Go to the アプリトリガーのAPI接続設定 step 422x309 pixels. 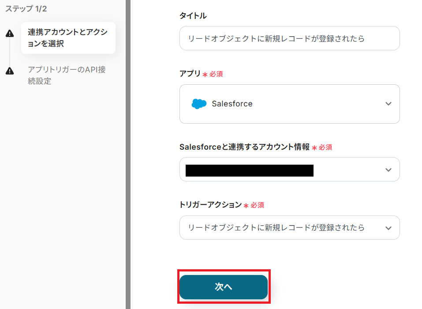click(x=67, y=75)
